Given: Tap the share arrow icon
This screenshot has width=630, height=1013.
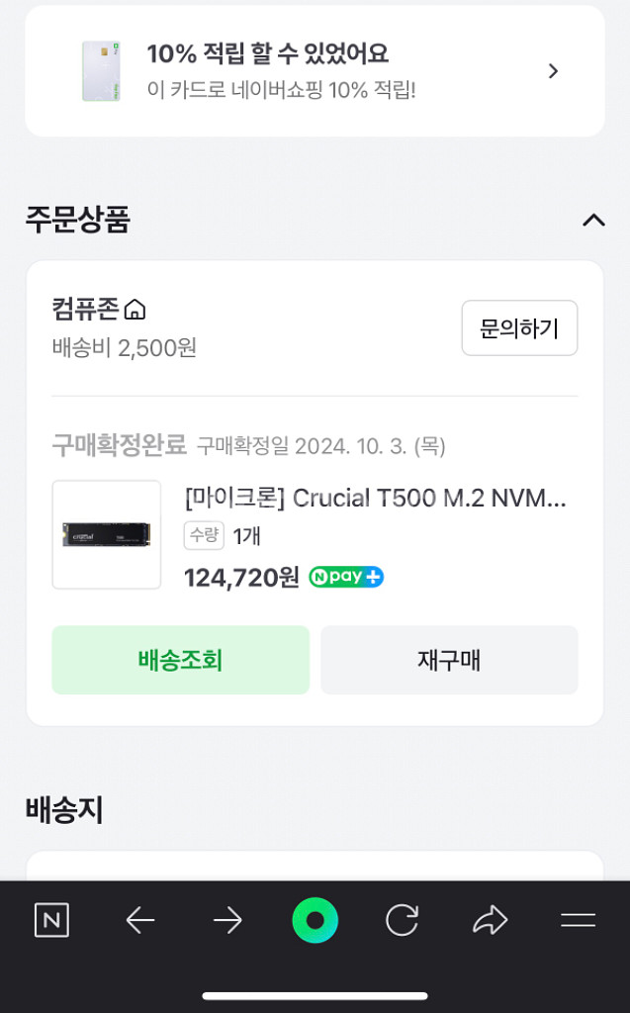Looking at the screenshot, I should 490,921.
